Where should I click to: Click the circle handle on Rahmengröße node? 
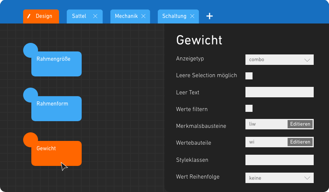30,50
